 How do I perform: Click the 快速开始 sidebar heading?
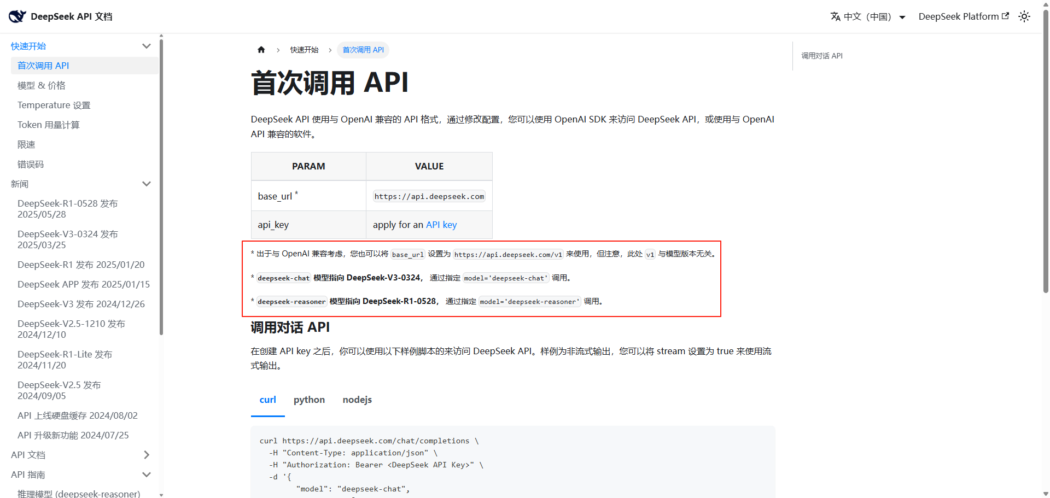28,46
